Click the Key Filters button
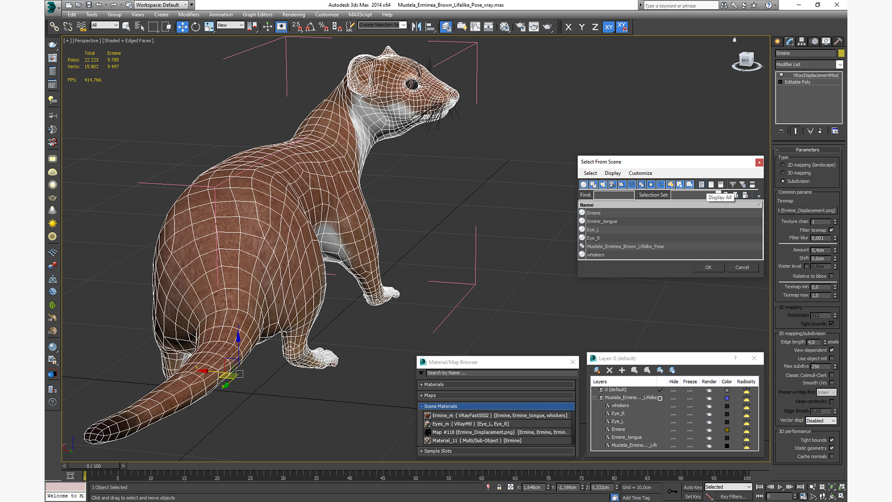This screenshot has height=502, width=892. (733, 497)
